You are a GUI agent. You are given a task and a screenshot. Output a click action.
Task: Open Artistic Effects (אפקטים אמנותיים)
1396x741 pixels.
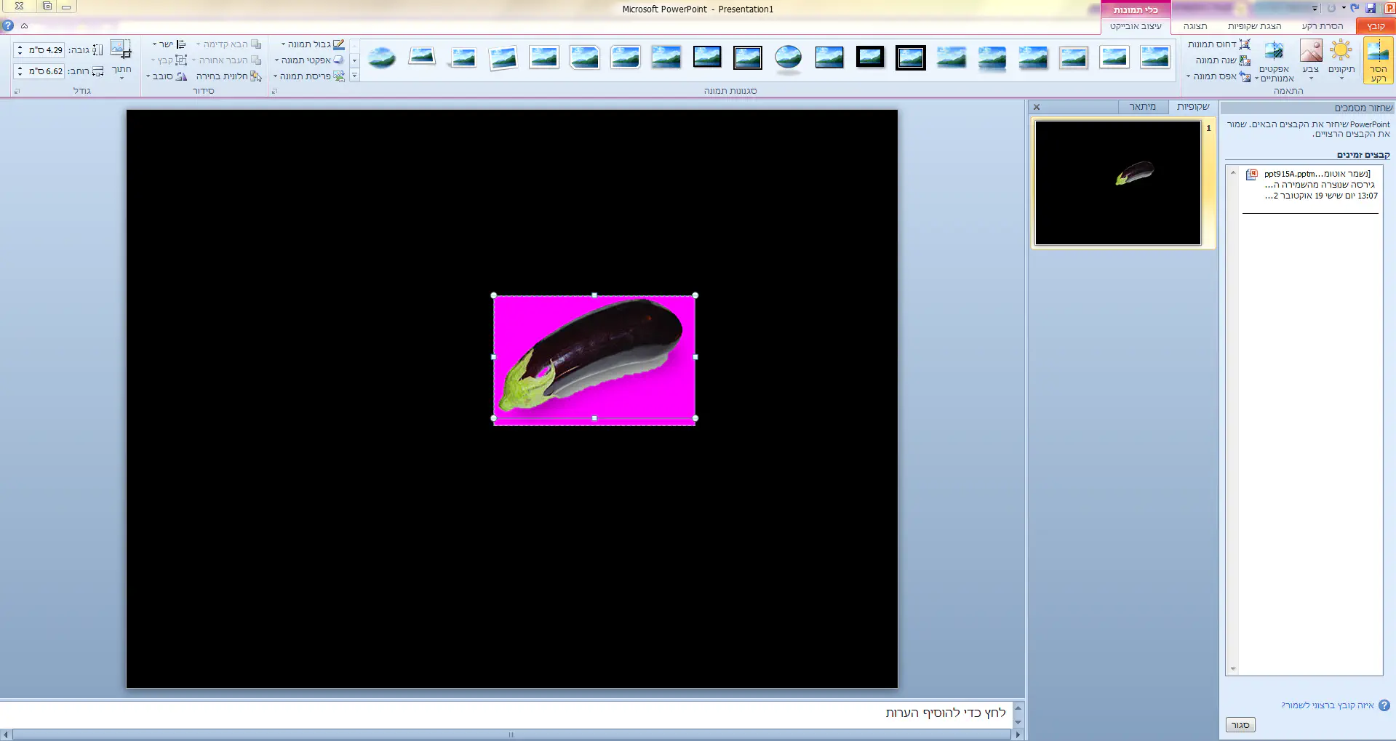pos(1275,61)
